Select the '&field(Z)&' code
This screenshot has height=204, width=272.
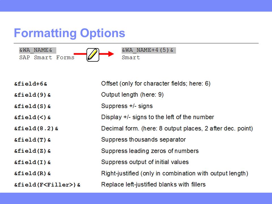(32, 151)
